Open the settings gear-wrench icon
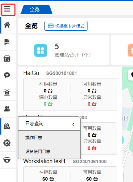133x182 pixels. click(7, 143)
